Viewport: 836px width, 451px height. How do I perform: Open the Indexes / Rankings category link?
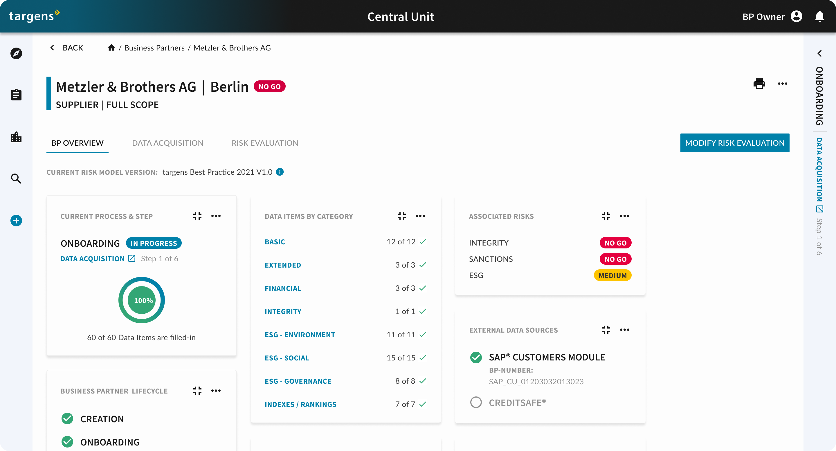click(x=300, y=404)
